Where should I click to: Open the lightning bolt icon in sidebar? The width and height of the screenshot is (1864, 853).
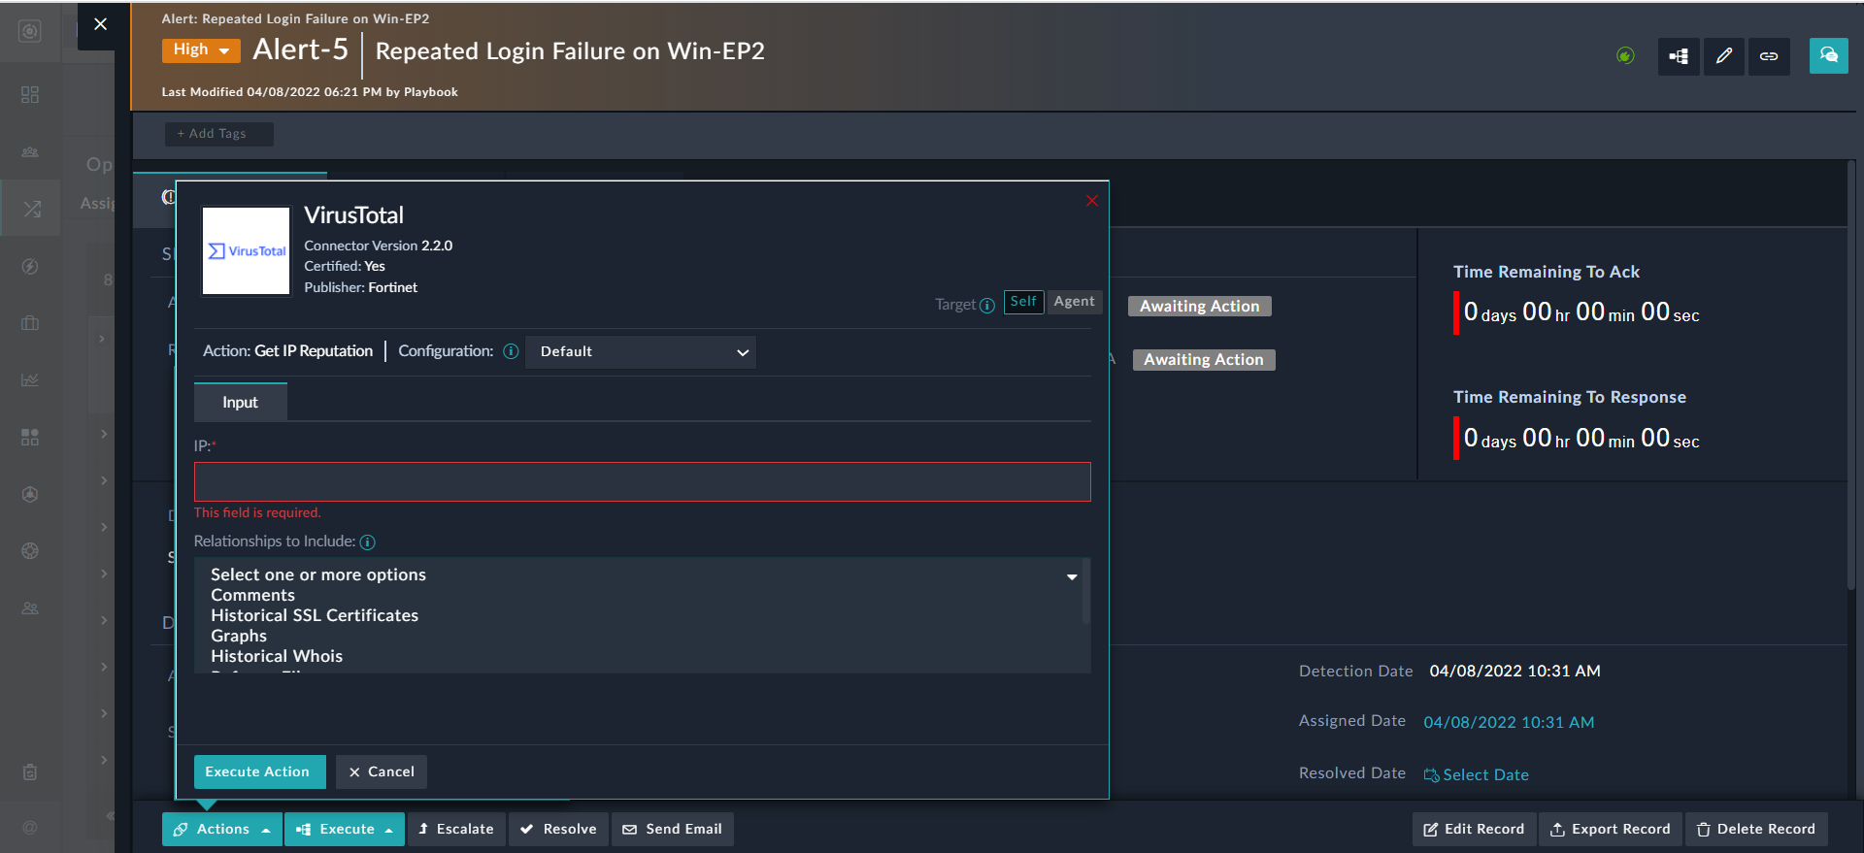click(x=30, y=266)
